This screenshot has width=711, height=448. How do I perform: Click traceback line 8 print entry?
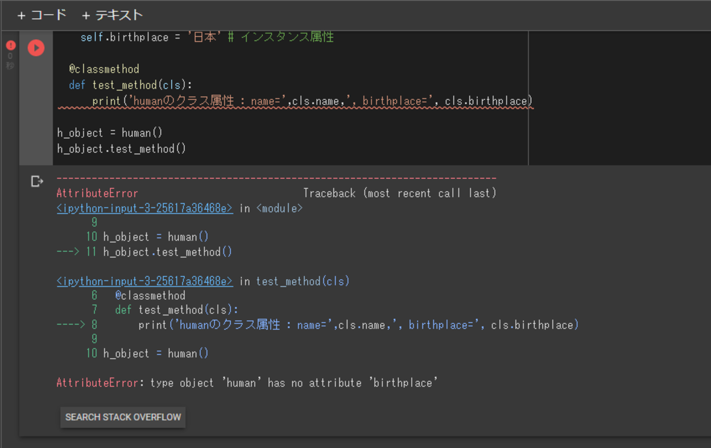click(317, 325)
